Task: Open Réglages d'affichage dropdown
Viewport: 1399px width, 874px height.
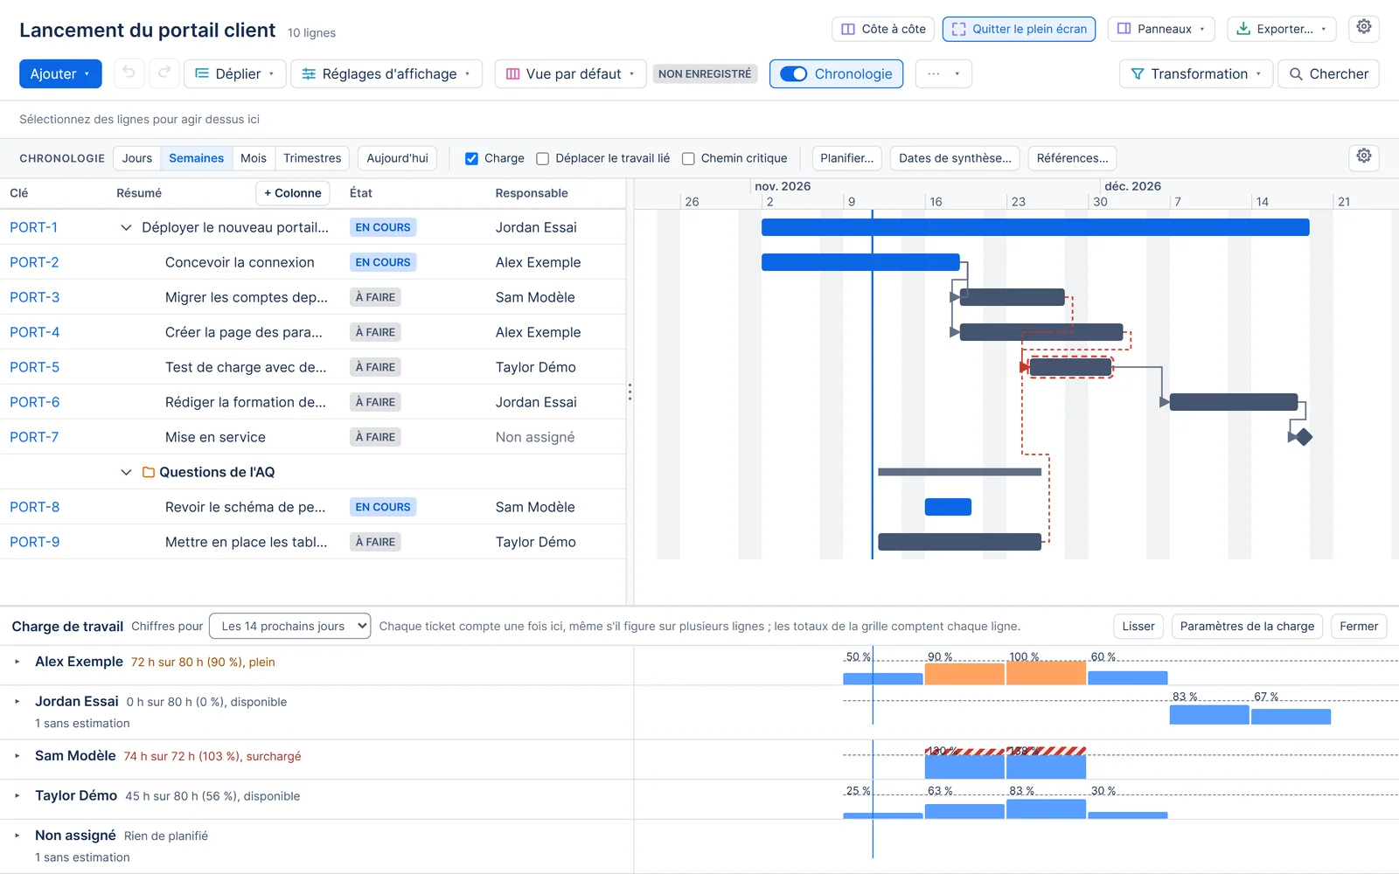Action: (386, 74)
